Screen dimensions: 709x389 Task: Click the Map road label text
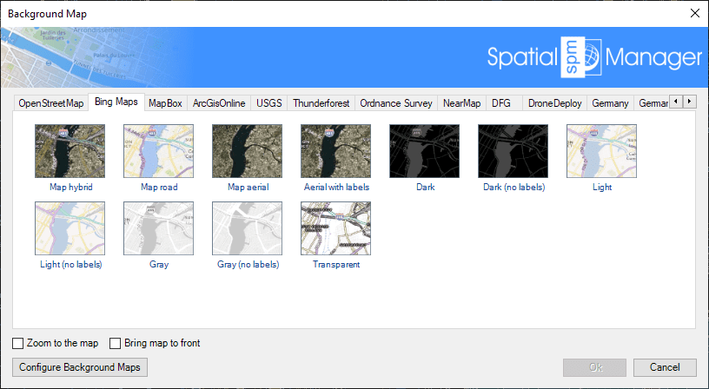(x=159, y=187)
